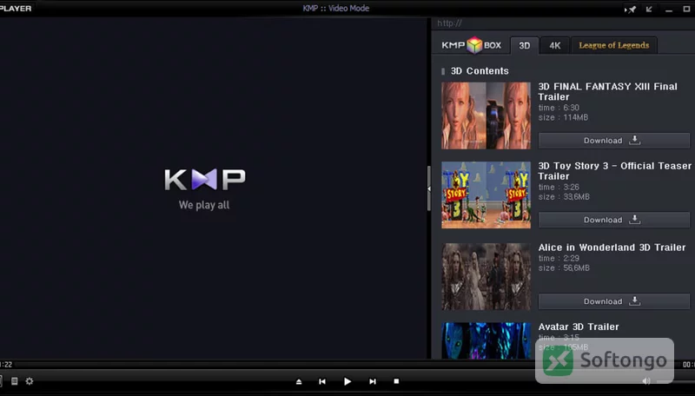The image size is (695, 396).
Task: Switch to the 4K tab
Action: (x=555, y=46)
